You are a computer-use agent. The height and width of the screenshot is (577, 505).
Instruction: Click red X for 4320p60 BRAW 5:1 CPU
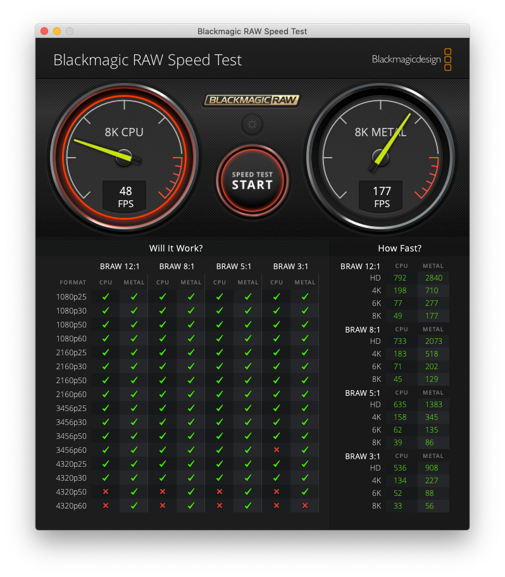[x=220, y=505]
